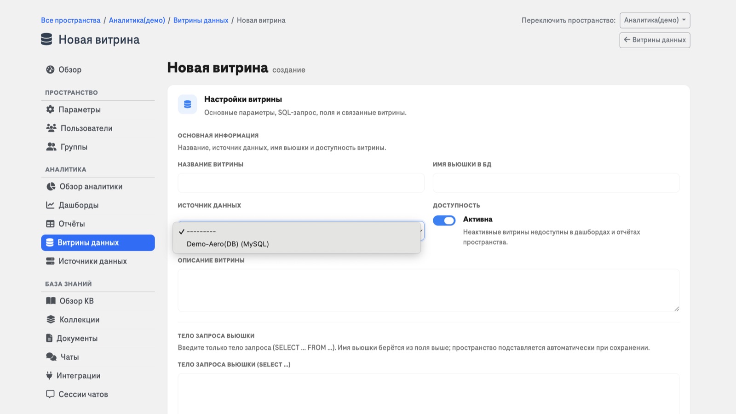Click the Коллекции layers icon
Viewport: 736px width, 414px height.
51,319
